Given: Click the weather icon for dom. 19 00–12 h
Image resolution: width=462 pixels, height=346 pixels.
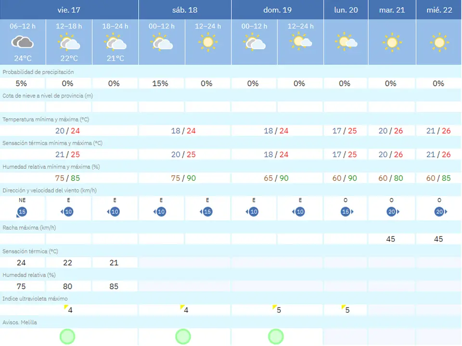Looking at the screenshot, I should tap(254, 41).
